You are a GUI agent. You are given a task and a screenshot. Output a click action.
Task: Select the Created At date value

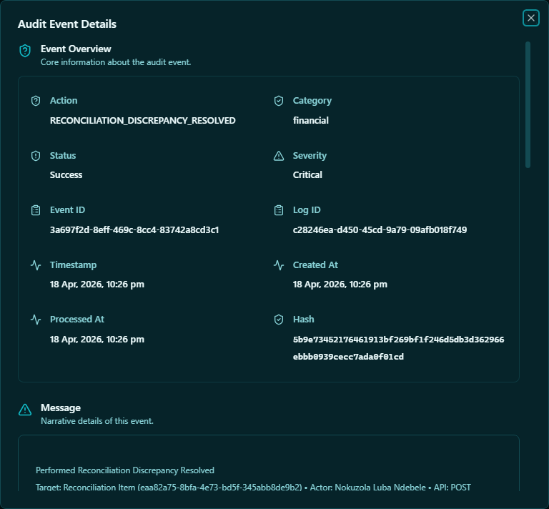coord(340,285)
